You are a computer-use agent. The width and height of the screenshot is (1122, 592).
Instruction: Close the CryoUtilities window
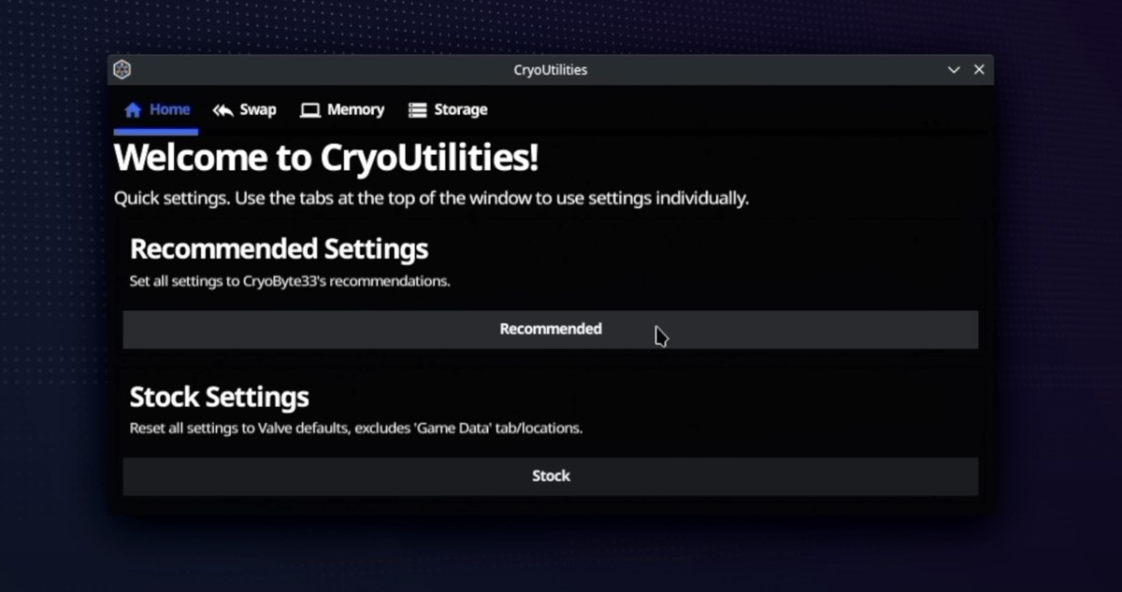click(x=979, y=69)
